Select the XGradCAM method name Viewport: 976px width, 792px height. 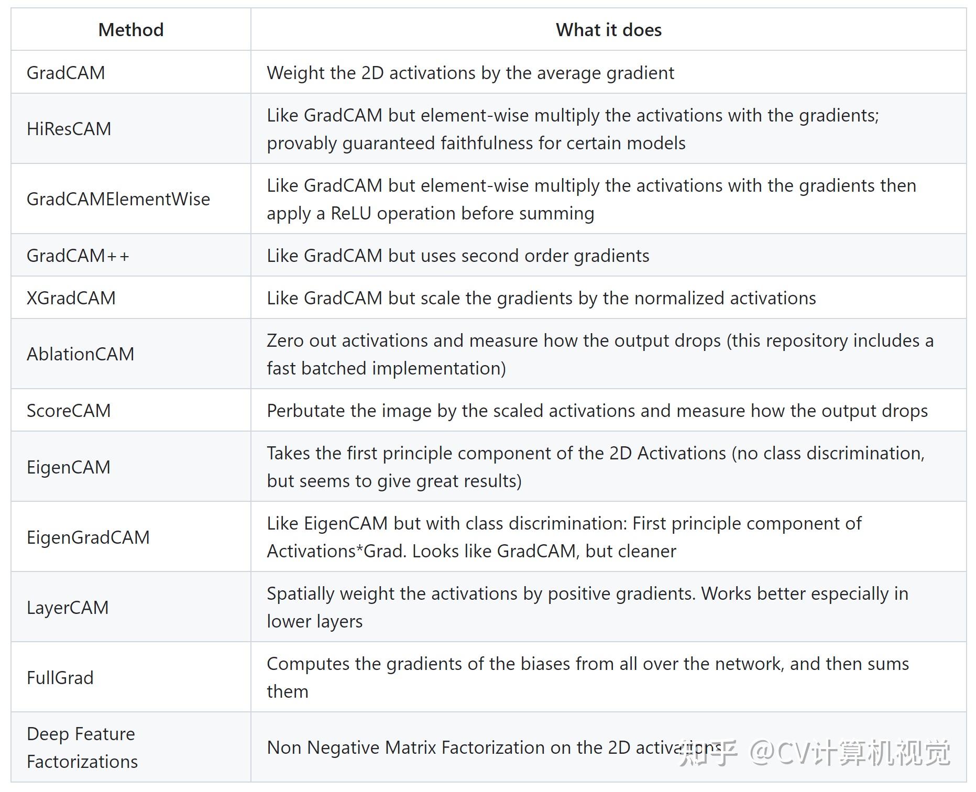click(x=71, y=298)
